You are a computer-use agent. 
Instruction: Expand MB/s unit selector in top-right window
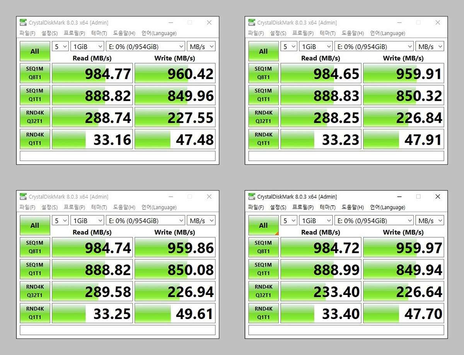(430, 46)
